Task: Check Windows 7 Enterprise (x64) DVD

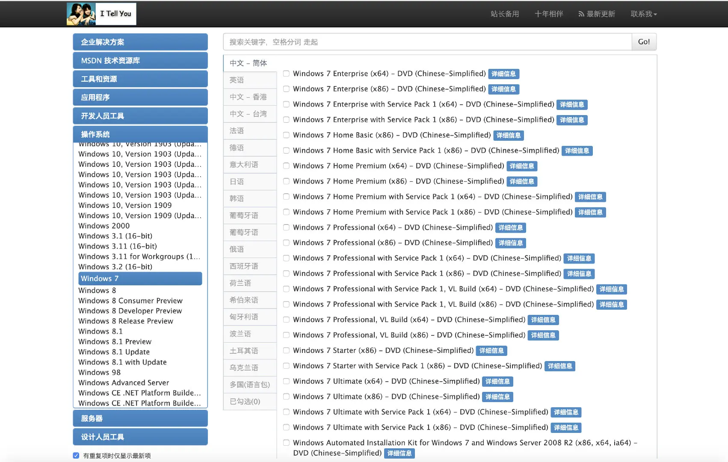Action: [286, 74]
